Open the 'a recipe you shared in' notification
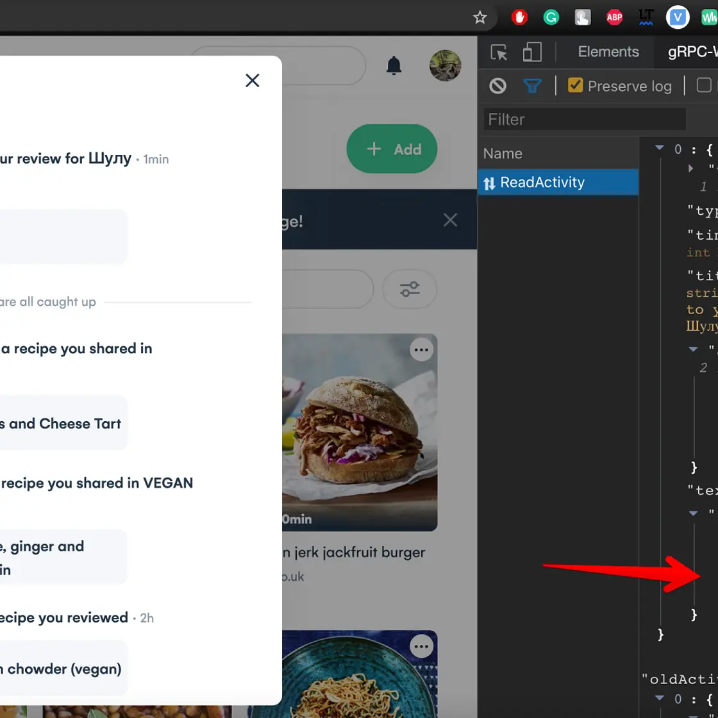Screen dimensions: 718x718 [x=76, y=349]
